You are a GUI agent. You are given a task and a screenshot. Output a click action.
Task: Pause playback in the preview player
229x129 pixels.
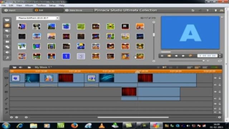(x=162, y=56)
